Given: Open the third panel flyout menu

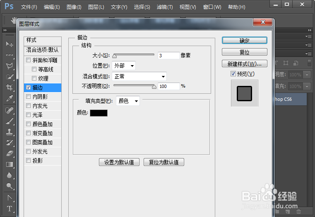Looking at the screenshot, I should coord(308,54).
